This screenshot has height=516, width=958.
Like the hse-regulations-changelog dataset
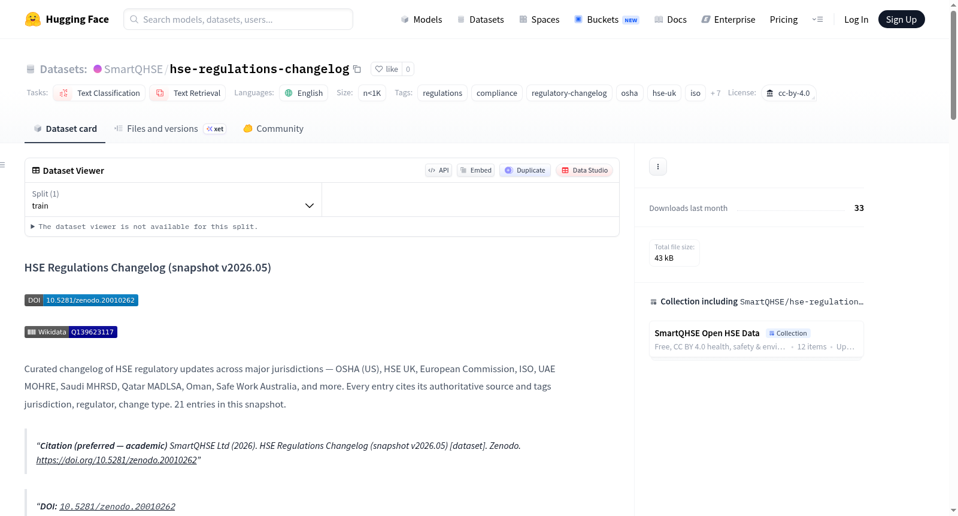pos(386,69)
